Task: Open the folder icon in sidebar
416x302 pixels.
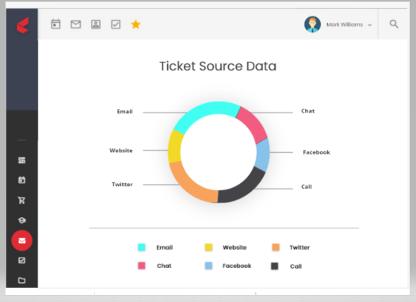Action: [21, 281]
